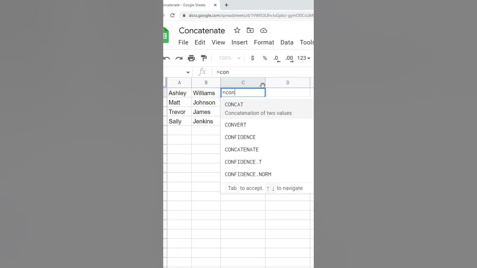The image size is (477, 268).
Task: Undo last action
Action: tap(167, 58)
